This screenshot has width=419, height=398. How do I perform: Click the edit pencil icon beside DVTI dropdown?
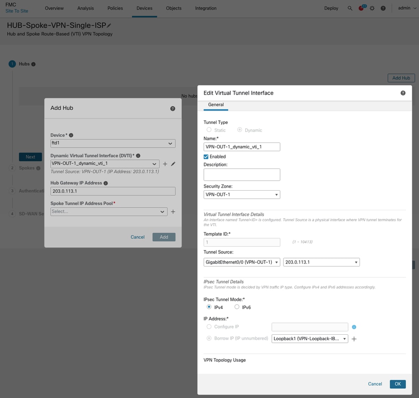[173, 164]
